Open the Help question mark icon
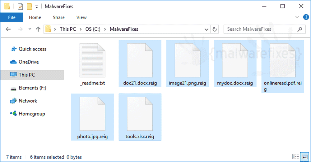This screenshot has height=162, width=311. point(306,17)
